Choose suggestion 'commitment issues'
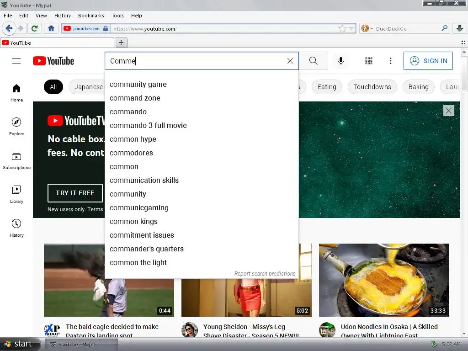Image resolution: width=468 pixels, height=351 pixels. click(x=202, y=235)
